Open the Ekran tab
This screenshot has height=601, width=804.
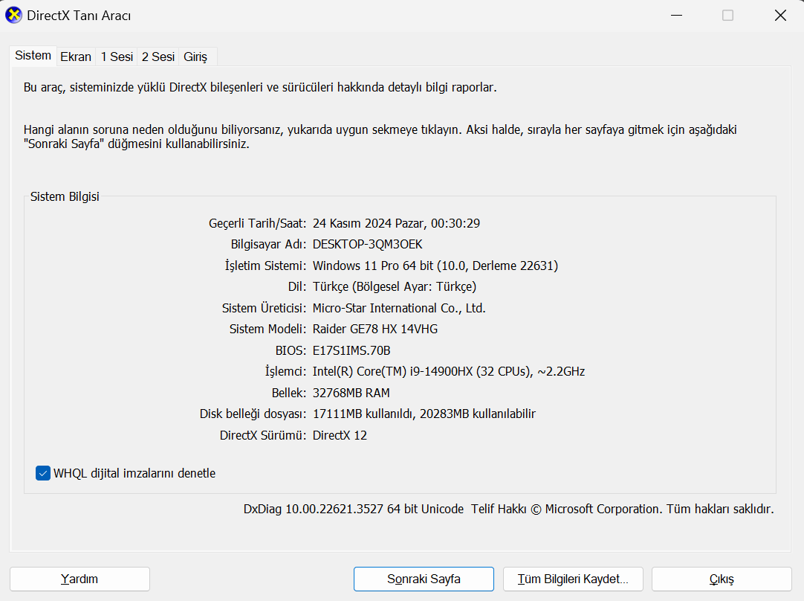[x=76, y=57]
